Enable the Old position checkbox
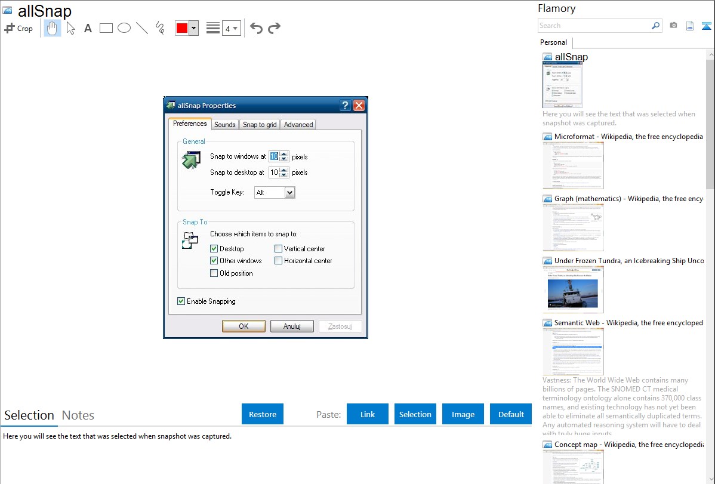The image size is (715, 484). pyautogui.click(x=214, y=273)
